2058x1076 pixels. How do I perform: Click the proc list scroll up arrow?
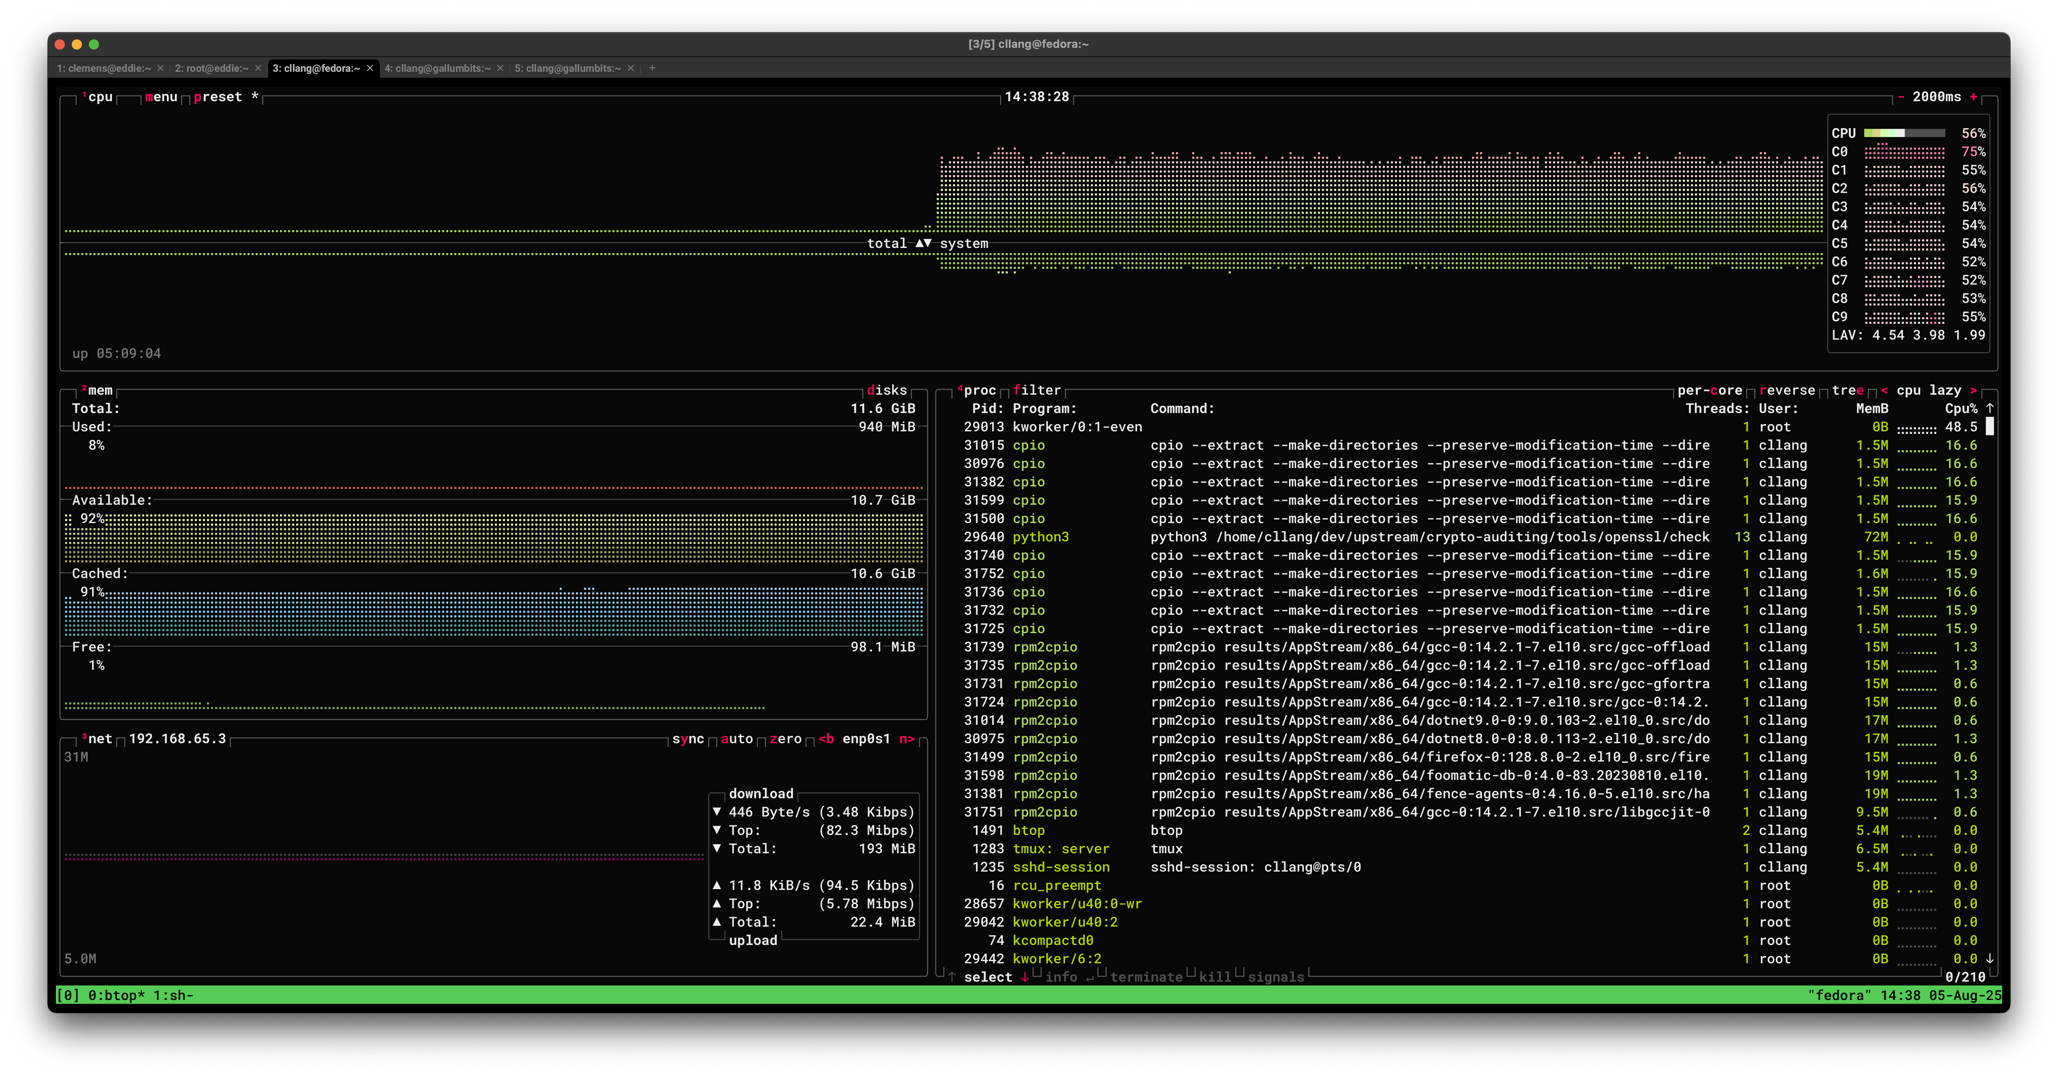pyautogui.click(x=1989, y=409)
